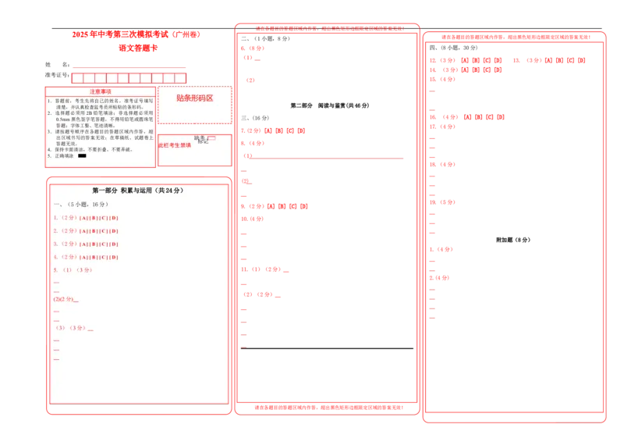This screenshot has width=624, height=442.
Task: Select option A for question 9
Action: (271, 206)
